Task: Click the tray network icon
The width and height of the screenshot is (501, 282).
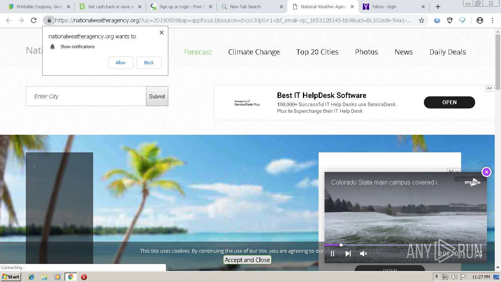Action: [445, 277]
